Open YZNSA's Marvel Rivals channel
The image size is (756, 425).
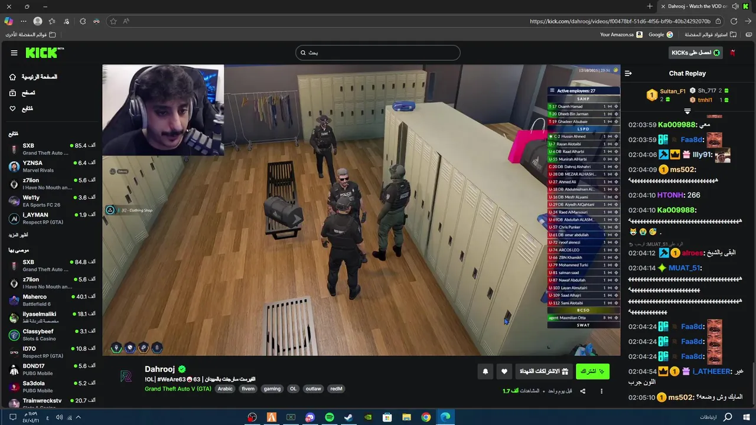click(x=52, y=166)
